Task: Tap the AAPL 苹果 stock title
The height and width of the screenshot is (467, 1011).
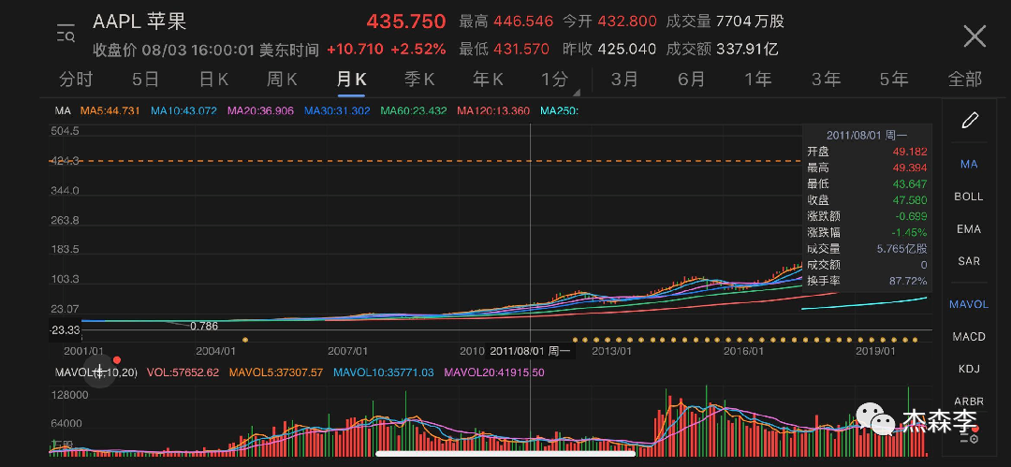Action: [x=139, y=22]
